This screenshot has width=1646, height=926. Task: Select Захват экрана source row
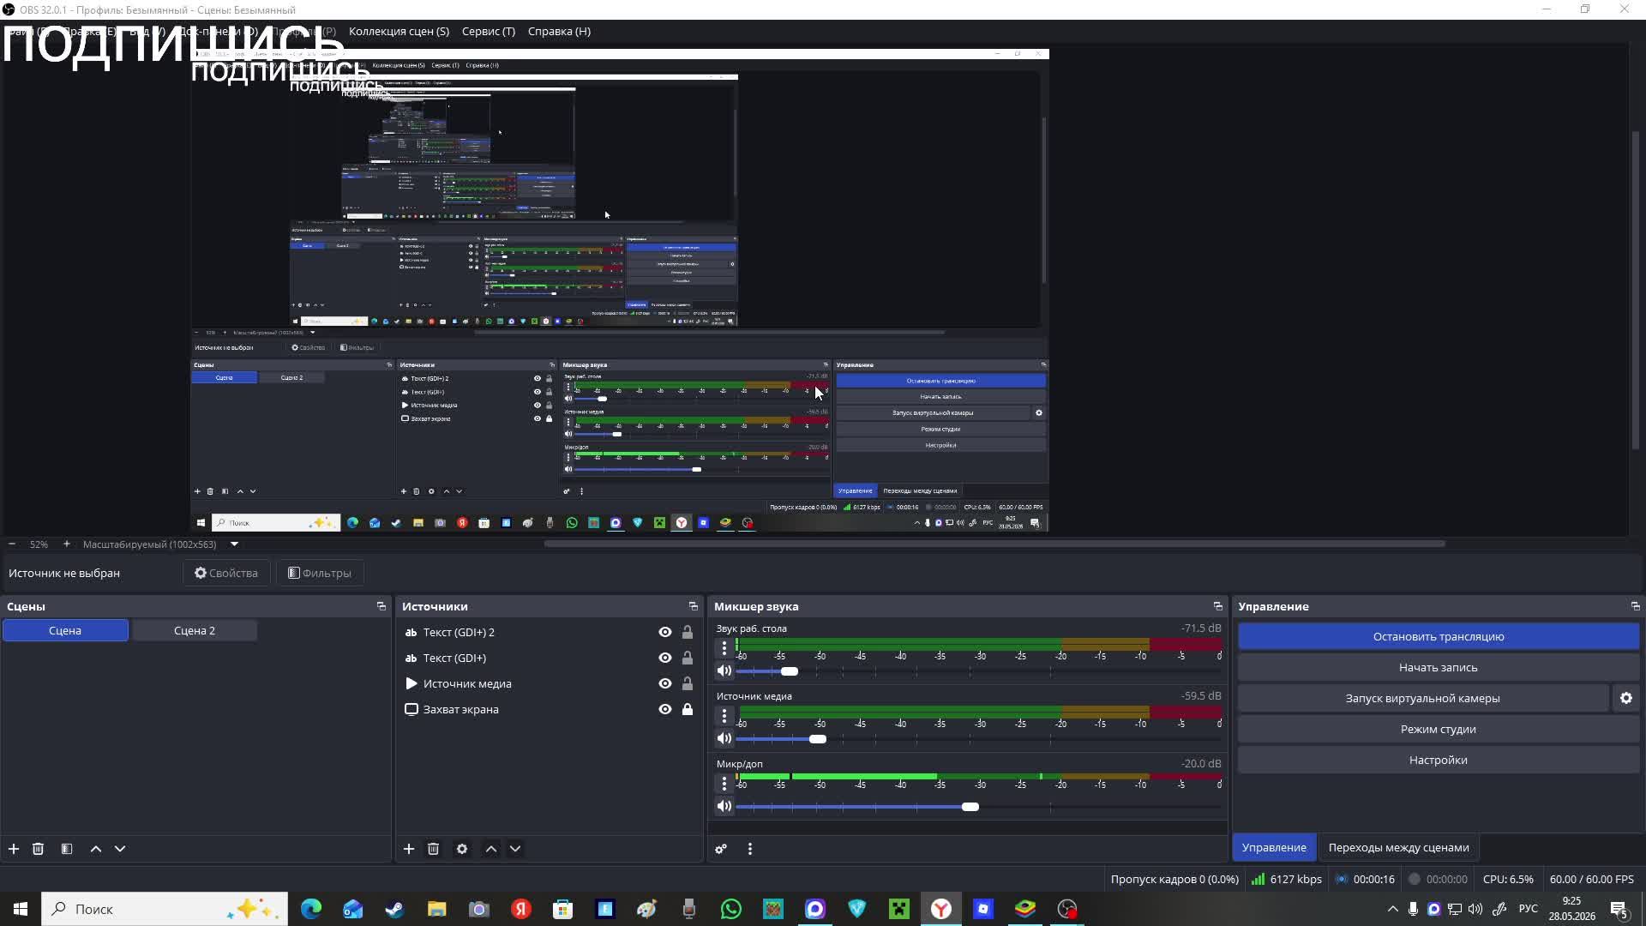pos(549,710)
